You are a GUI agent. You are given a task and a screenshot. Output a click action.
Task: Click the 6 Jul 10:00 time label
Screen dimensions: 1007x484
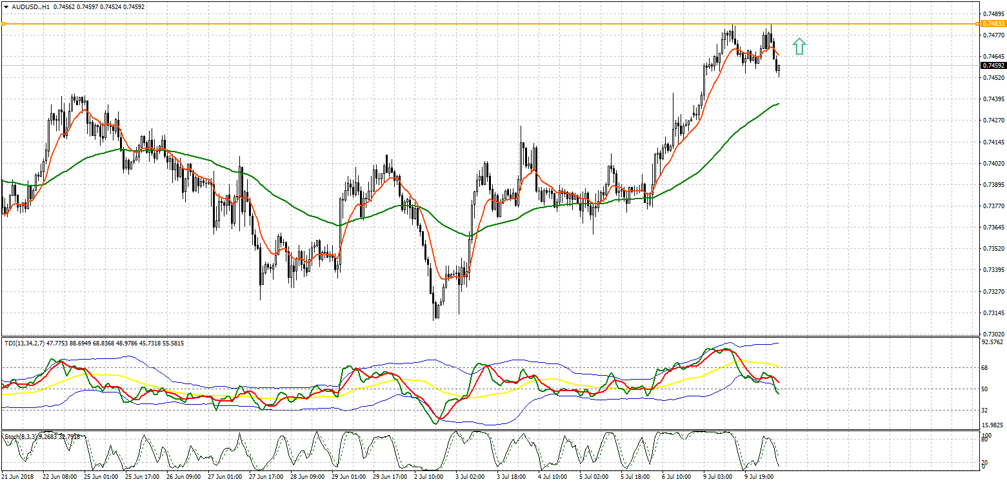click(x=677, y=478)
